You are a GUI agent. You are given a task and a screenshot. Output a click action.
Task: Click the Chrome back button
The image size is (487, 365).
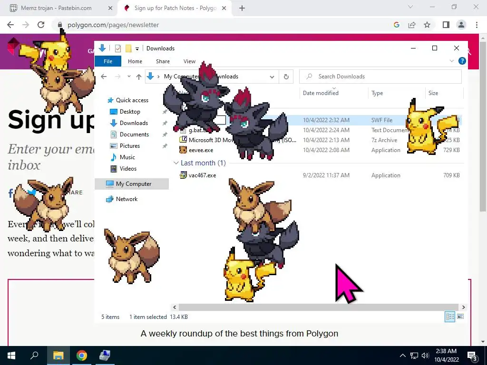(10, 25)
